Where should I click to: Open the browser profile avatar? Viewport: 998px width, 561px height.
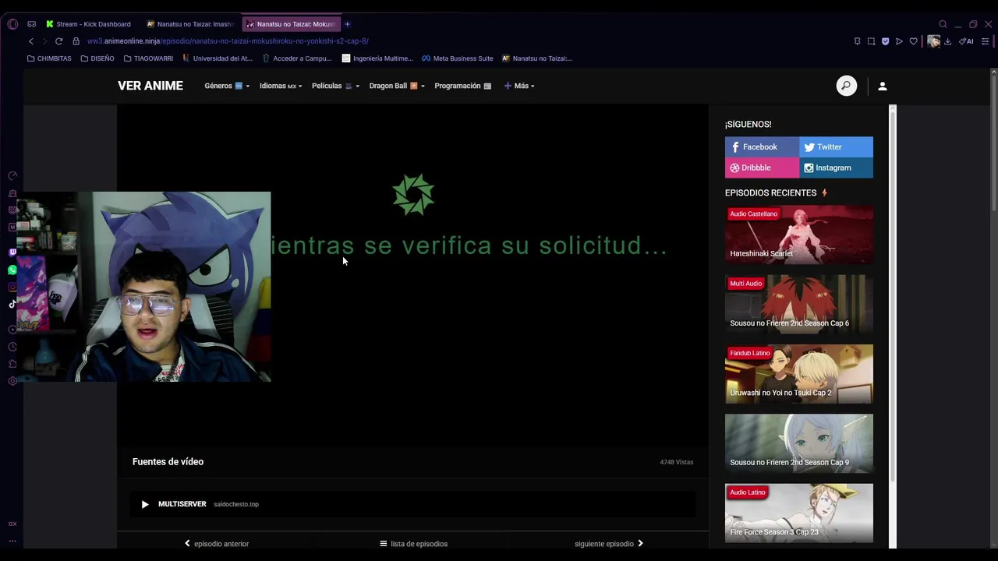click(933, 41)
